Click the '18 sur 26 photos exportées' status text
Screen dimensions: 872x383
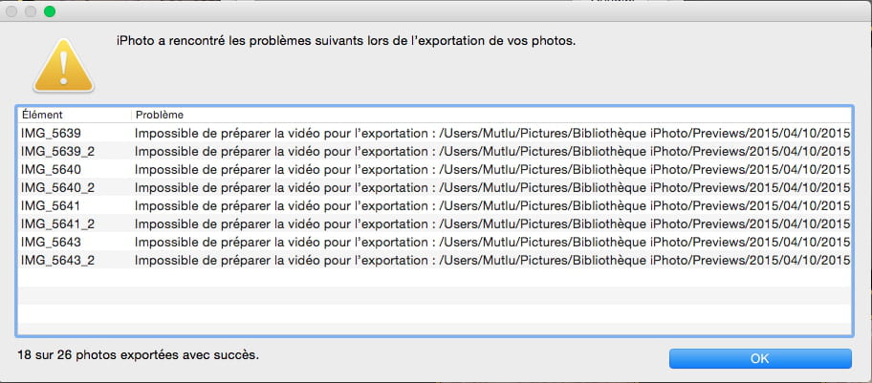pyautogui.click(x=138, y=354)
